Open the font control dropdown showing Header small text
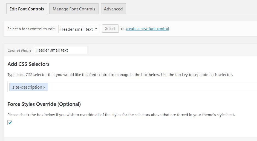 click(x=79, y=29)
